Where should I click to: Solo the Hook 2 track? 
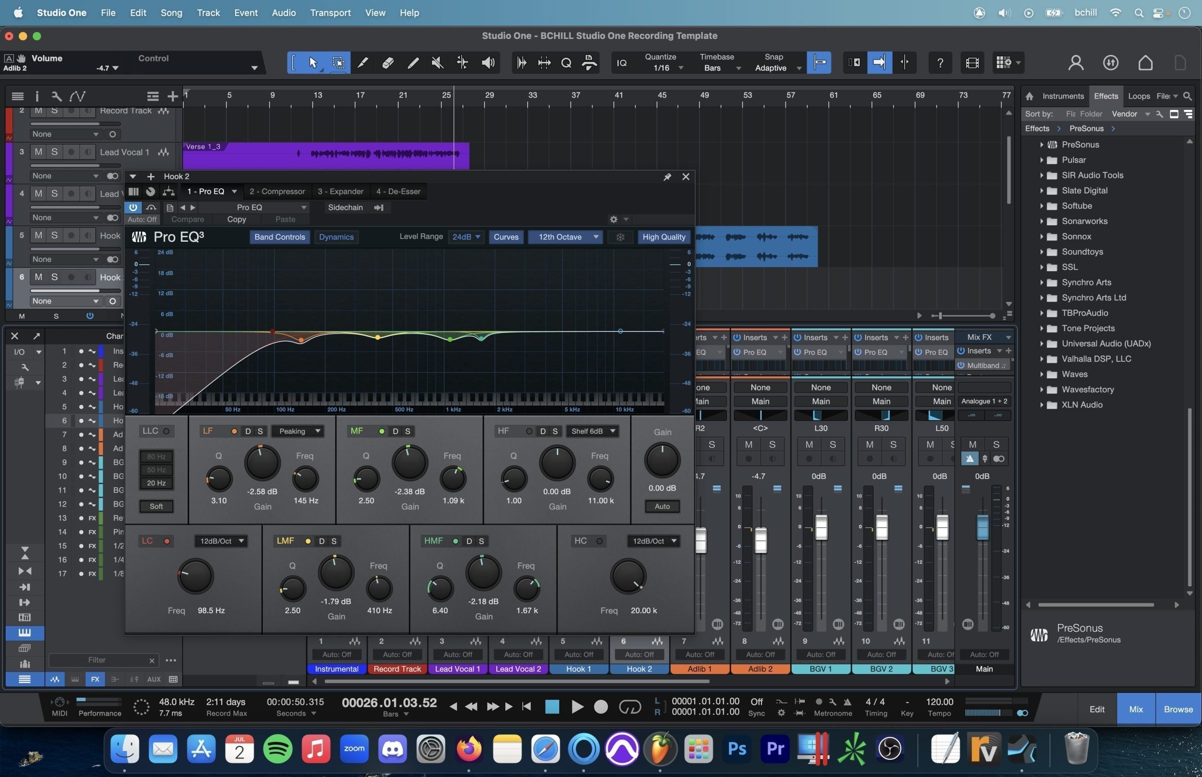55,277
